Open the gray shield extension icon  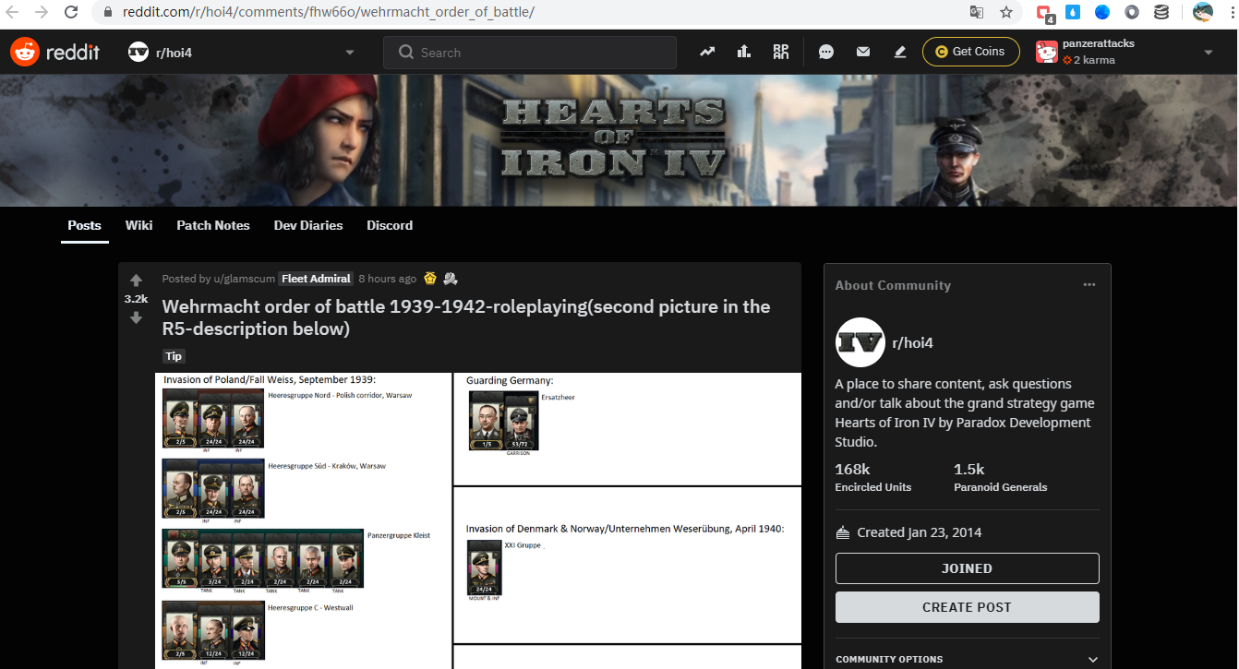(1132, 12)
